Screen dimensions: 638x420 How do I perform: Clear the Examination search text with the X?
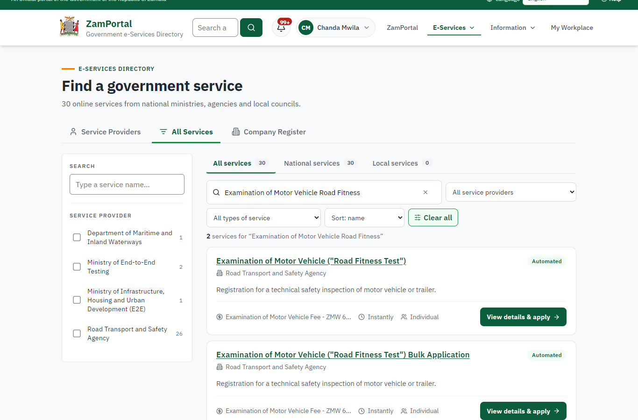click(x=425, y=192)
